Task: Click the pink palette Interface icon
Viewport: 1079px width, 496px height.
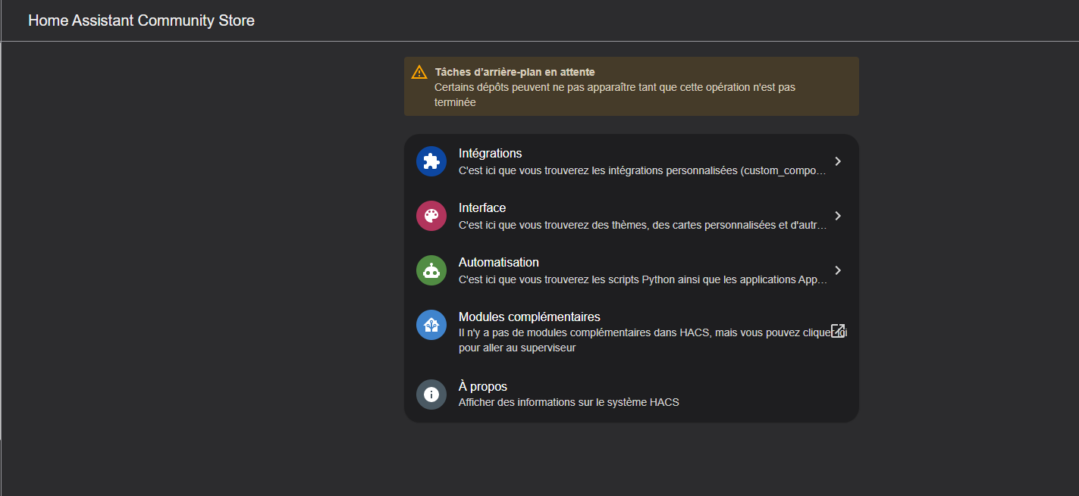Action: (x=431, y=216)
